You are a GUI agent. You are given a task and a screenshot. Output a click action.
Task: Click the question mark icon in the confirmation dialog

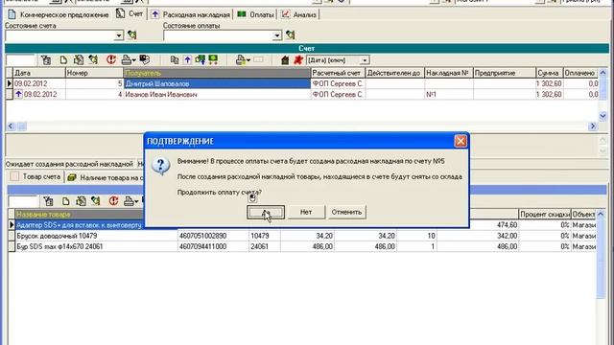click(160, 166)
